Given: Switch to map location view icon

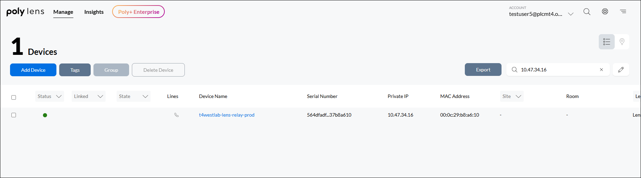Looking at the screenshot, I should click(x=622, y=42).
